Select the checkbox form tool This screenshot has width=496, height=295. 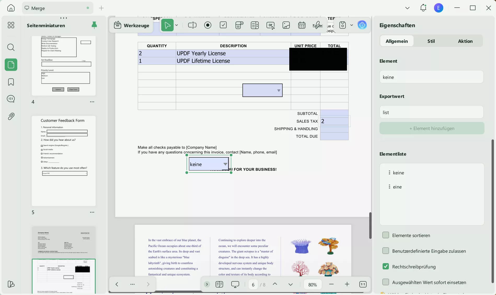pyautogui.click(x=223, y=25)
